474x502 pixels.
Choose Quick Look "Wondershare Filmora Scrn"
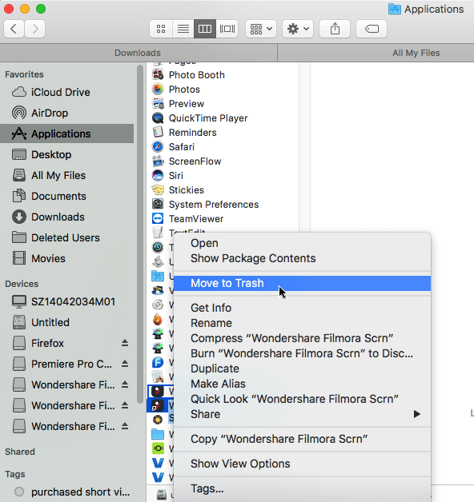(302, 399)
